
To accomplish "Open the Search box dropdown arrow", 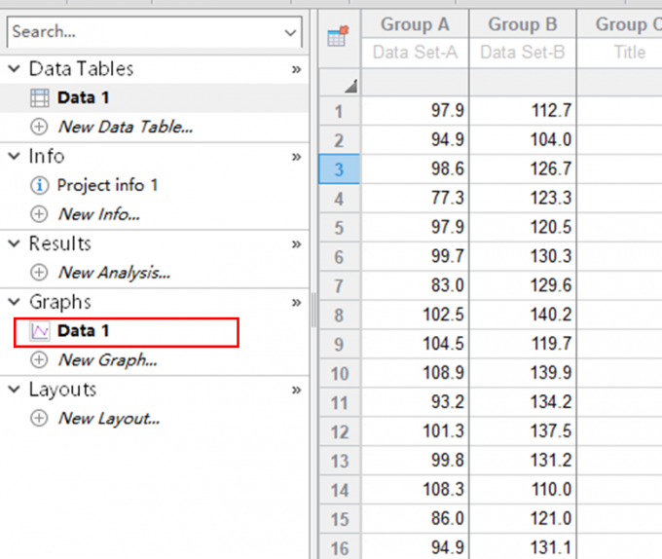I will [290, 32].
